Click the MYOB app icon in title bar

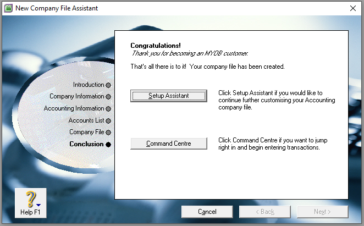[8, 8]
